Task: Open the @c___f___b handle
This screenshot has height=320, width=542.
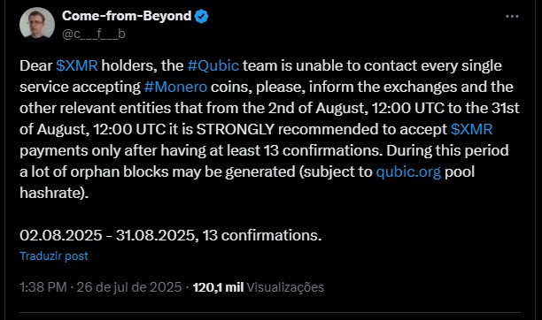Action: tap(94, 34)
